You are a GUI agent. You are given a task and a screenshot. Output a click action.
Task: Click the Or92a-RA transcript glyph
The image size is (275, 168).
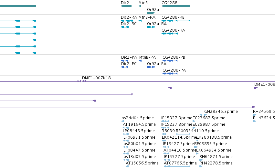(x=151, y=27)
